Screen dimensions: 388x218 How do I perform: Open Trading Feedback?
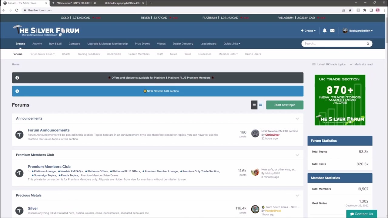pos(89,54)
